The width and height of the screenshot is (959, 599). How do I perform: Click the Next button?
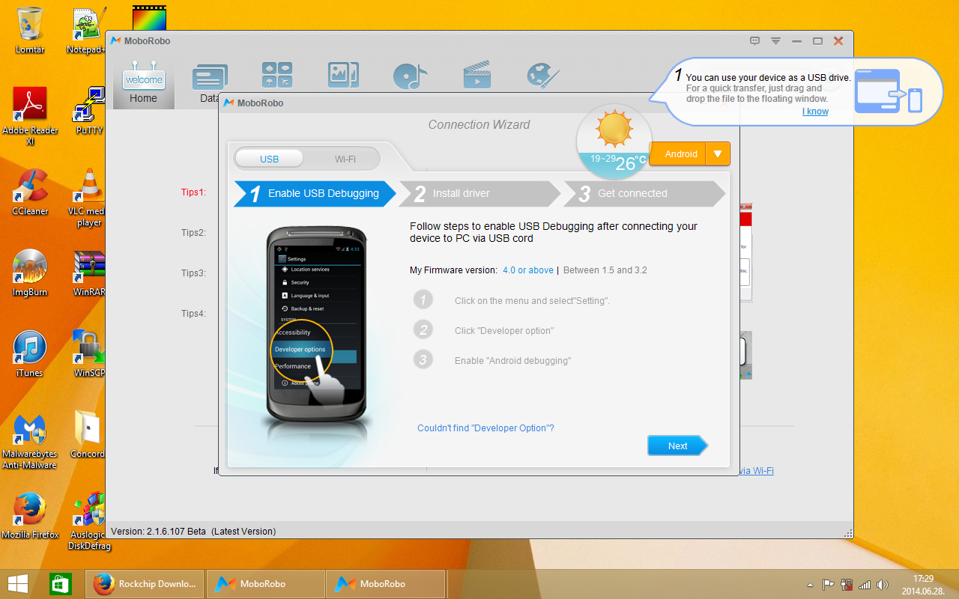(677, 446)
